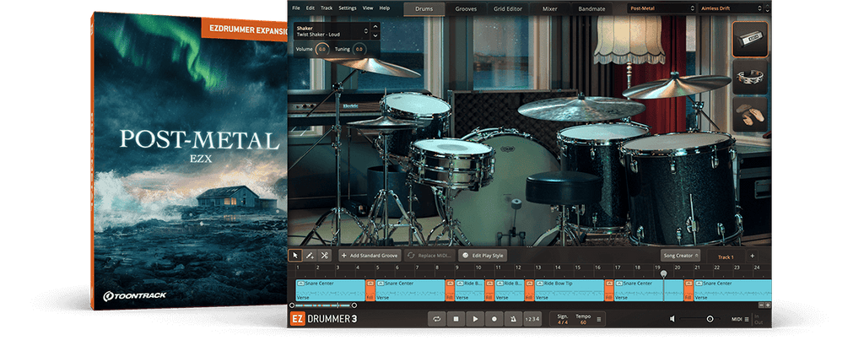
Task: Select next instrument with down arrow
Action: tap(375, 35)
